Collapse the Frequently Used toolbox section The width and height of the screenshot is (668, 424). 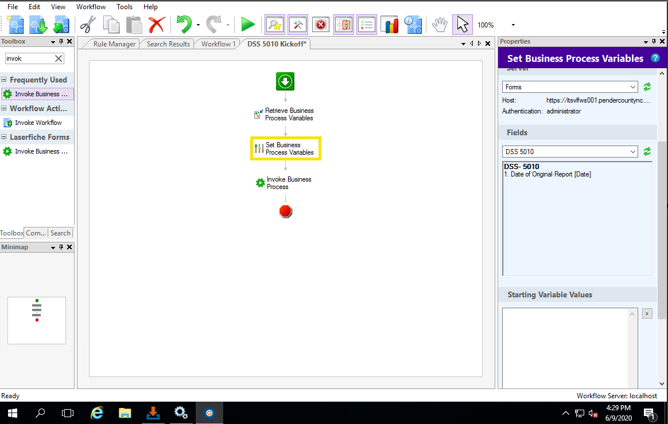(5, 80)
